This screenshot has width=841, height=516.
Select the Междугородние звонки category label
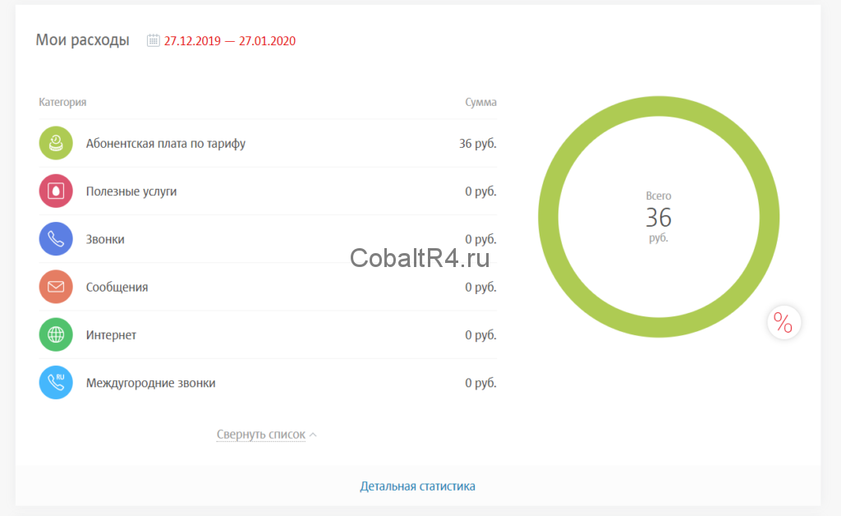[x=150, y=383]
